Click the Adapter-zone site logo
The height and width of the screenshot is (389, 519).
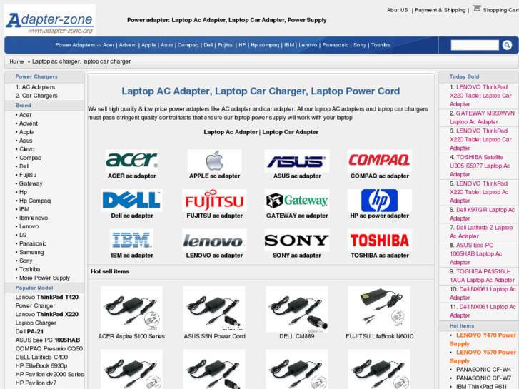click(50, 20)
